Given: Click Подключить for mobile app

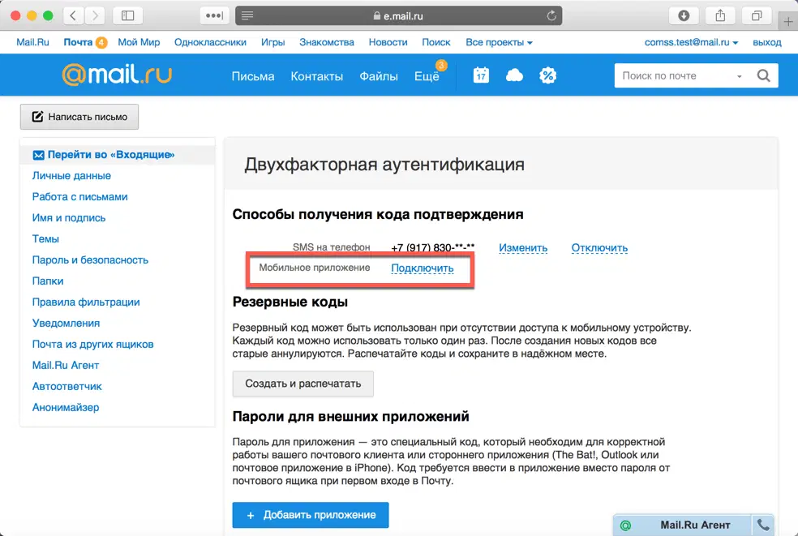Looking at the screenshot, I should tap(422, 268).
